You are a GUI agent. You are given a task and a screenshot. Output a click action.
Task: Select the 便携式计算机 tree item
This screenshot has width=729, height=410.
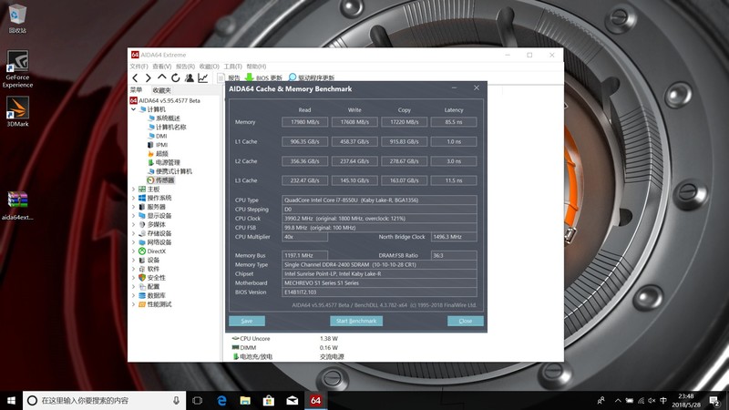[x=169, y=171]
